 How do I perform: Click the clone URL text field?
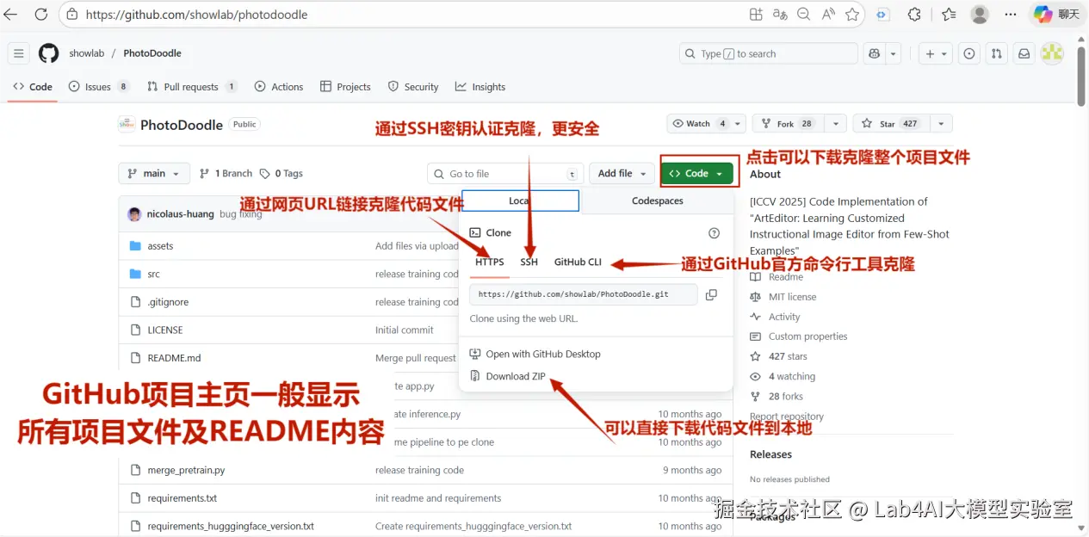point(582,294)
